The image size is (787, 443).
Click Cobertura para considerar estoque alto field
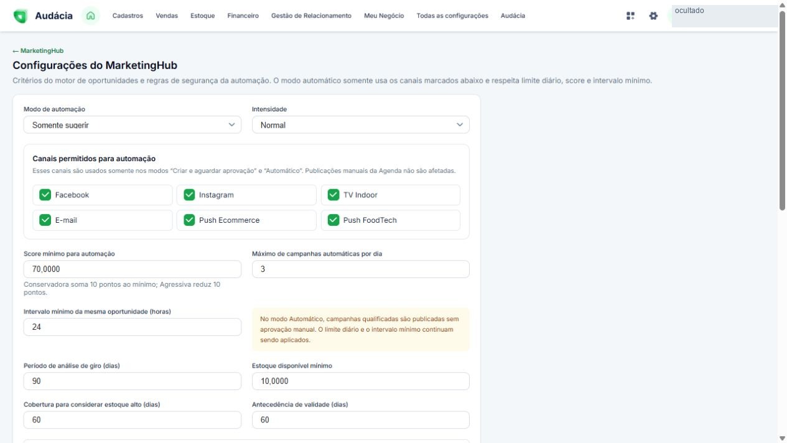pos(133,420)
